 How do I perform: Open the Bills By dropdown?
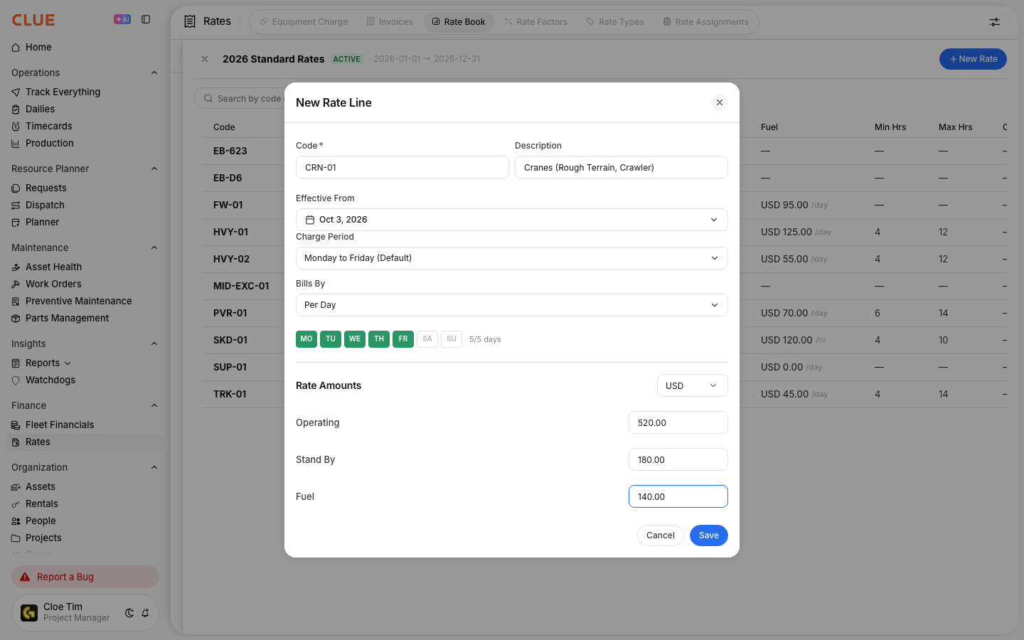[x=512, y=305]
